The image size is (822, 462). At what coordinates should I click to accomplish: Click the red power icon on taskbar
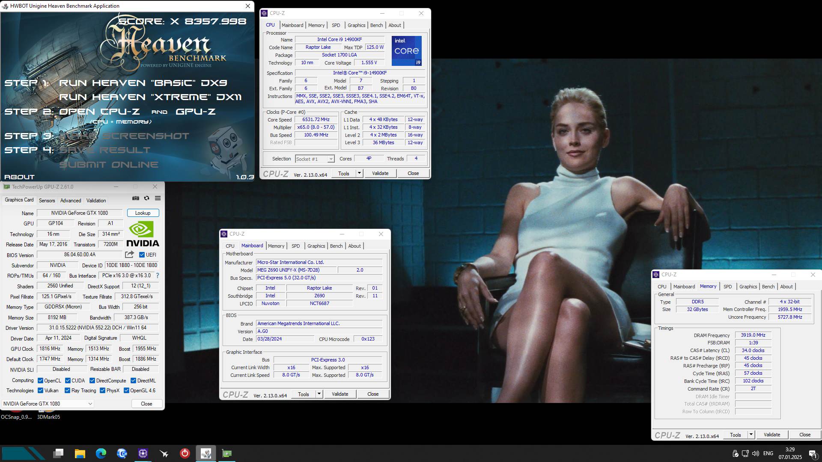pos(185,453)
